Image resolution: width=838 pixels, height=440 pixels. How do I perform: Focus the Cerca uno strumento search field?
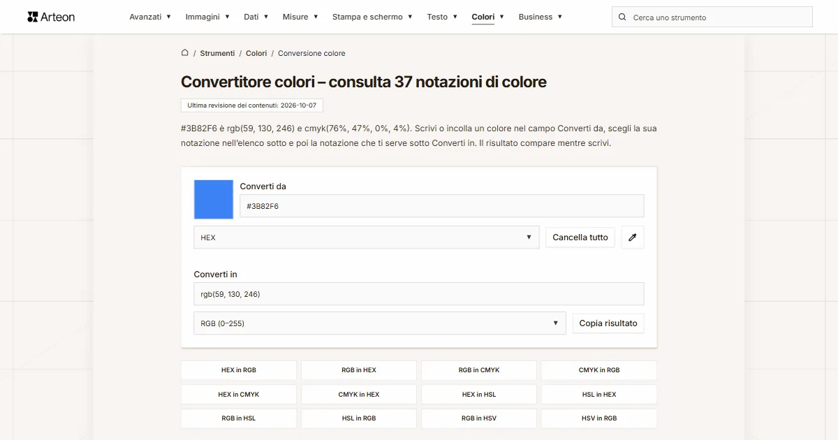[712, 17]
